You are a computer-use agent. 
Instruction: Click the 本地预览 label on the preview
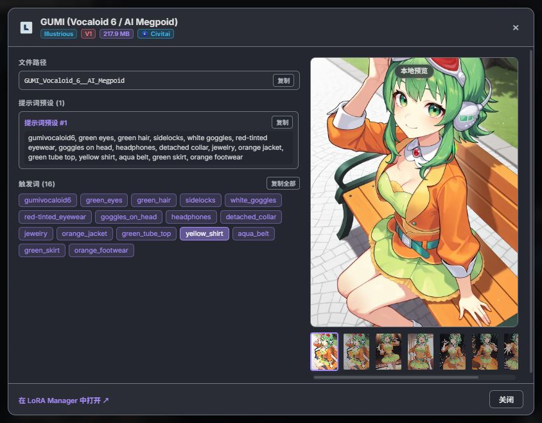(414, 71)
